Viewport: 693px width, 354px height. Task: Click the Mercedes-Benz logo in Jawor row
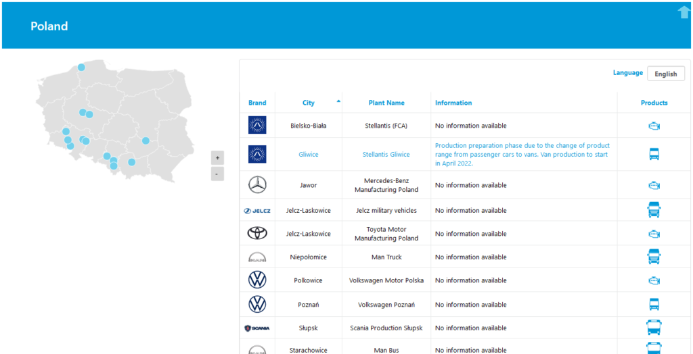(x=257, y=185)
